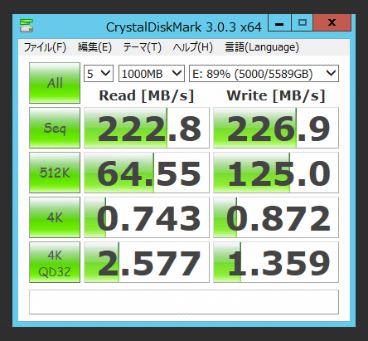Start the 4K QD32 benchmark
368x341 pixels.
coord(55,262)
